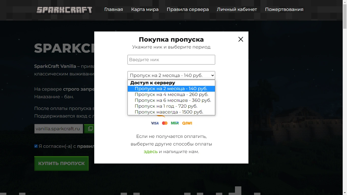Click the Mastercard payment logo
This screenshot has width=347, height=195.
point(165,123)
